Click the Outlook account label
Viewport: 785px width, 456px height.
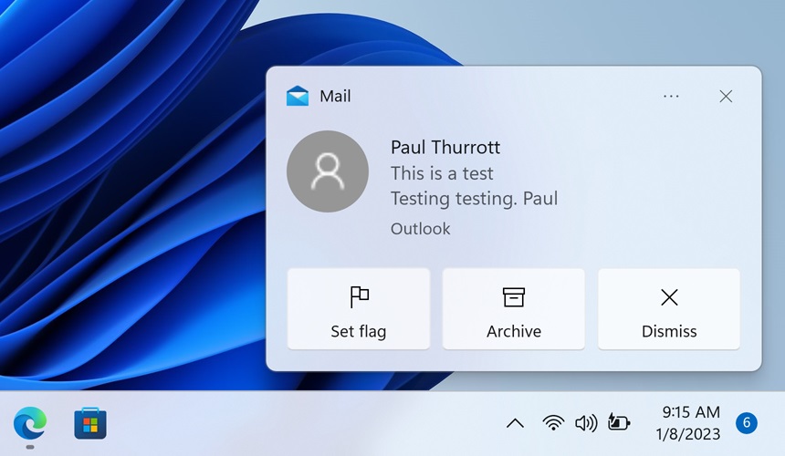(421, 229)
